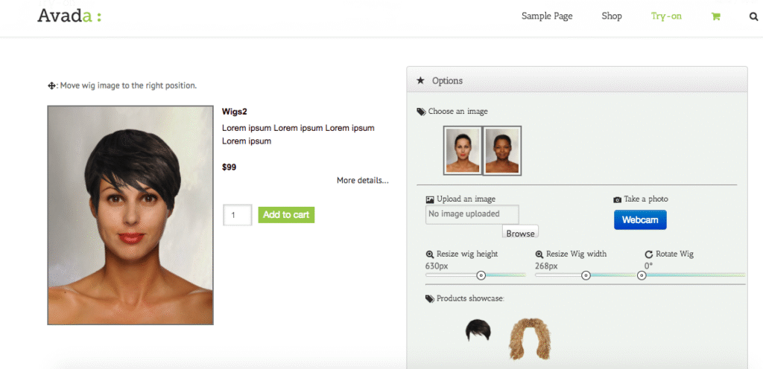This screenshot has width=763, height=369.
Task: Click the Resize Wig width zoom icon
Action: [539, 254]
